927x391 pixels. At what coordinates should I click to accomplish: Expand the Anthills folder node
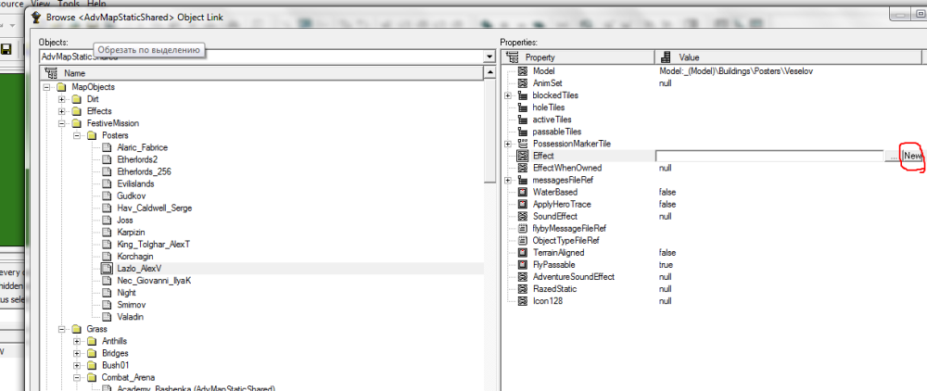coord(76,341)
